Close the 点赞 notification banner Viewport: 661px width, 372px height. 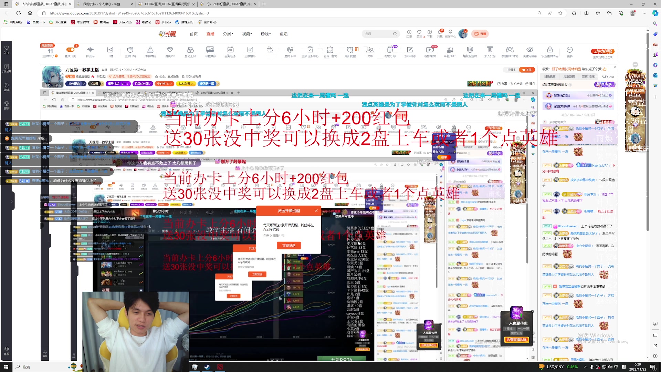615,67
